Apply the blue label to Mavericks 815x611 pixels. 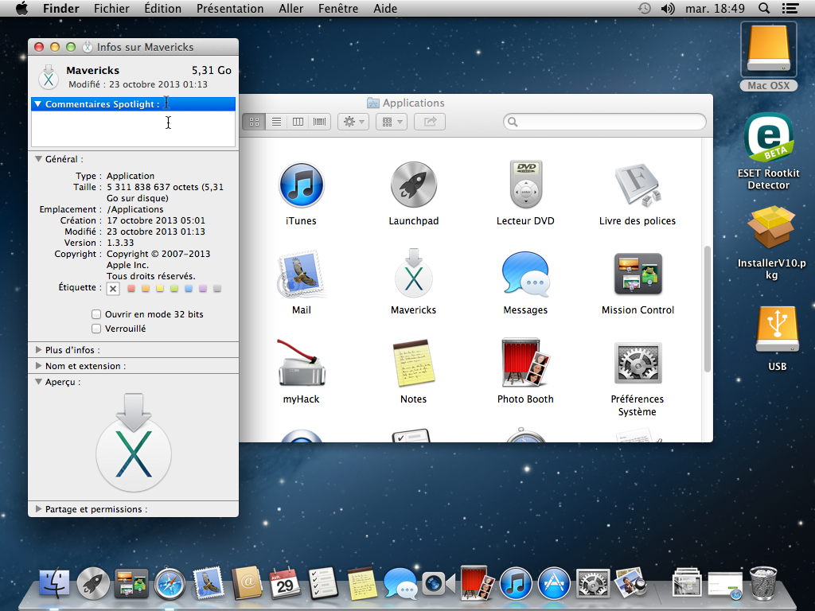pyautogui.click(x=189, y=288)
